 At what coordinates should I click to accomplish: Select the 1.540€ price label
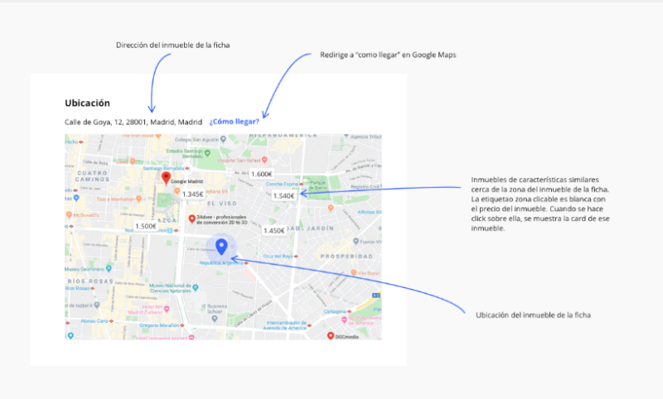pos(284,195)
